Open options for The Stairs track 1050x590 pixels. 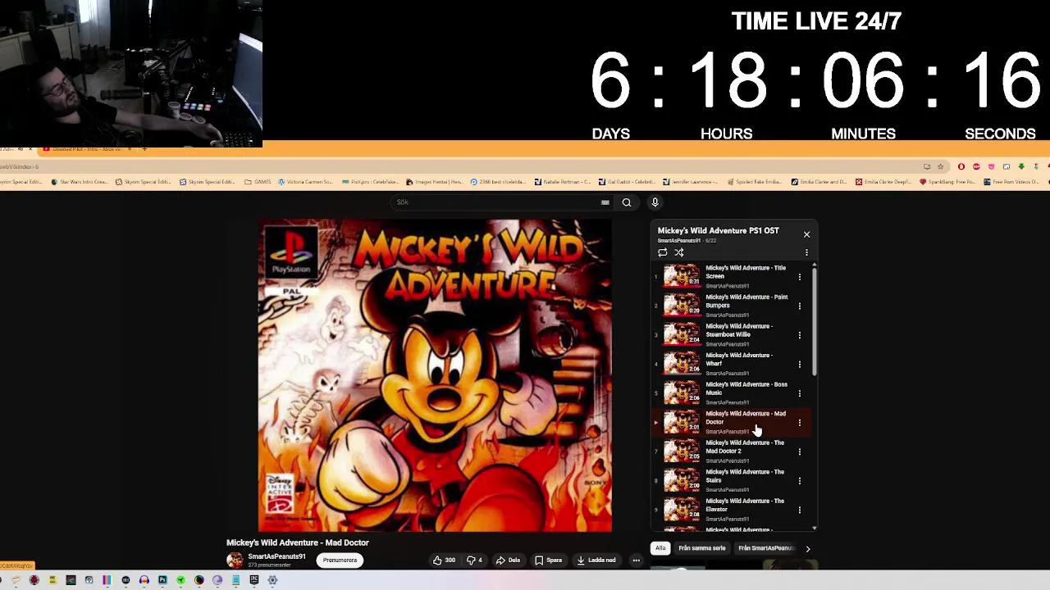800,481
